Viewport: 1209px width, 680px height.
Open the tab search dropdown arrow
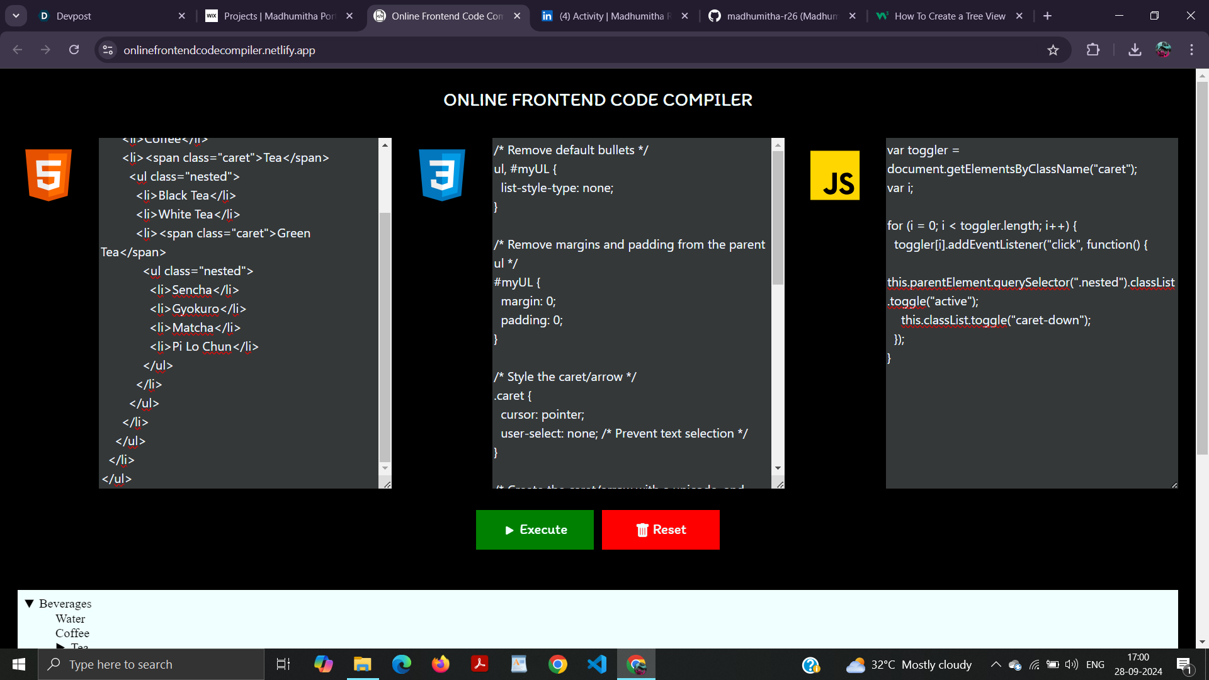coord(16,16)
